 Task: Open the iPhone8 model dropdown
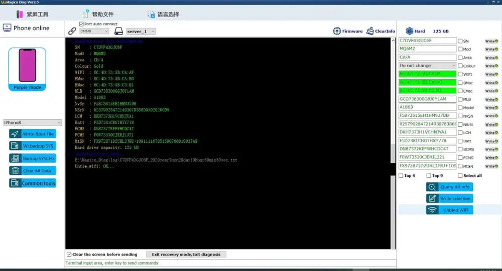(x=32, y=122)
